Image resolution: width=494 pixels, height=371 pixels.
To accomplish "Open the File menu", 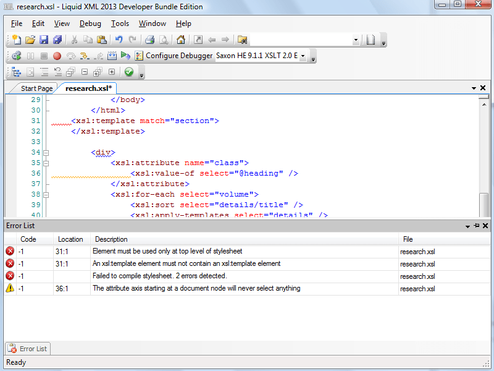I will [x=17, y=23].
